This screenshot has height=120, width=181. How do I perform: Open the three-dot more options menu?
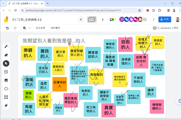point(154,20)
